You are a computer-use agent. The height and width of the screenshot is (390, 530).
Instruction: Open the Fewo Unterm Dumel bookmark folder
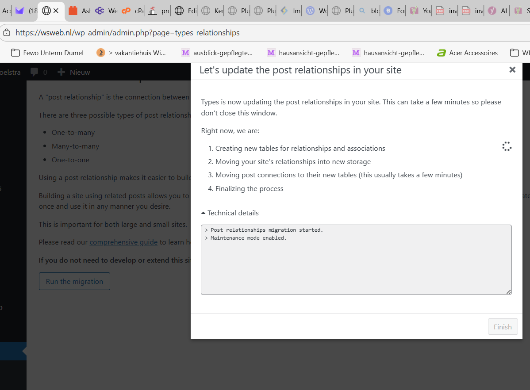(x=47, y=53)
